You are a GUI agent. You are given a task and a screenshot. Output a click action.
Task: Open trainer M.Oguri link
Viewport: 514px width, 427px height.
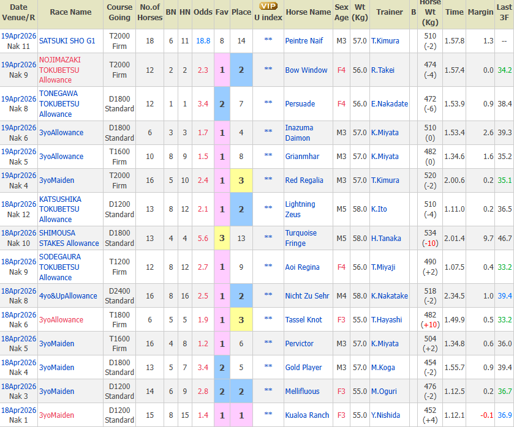tap(384, 392)
